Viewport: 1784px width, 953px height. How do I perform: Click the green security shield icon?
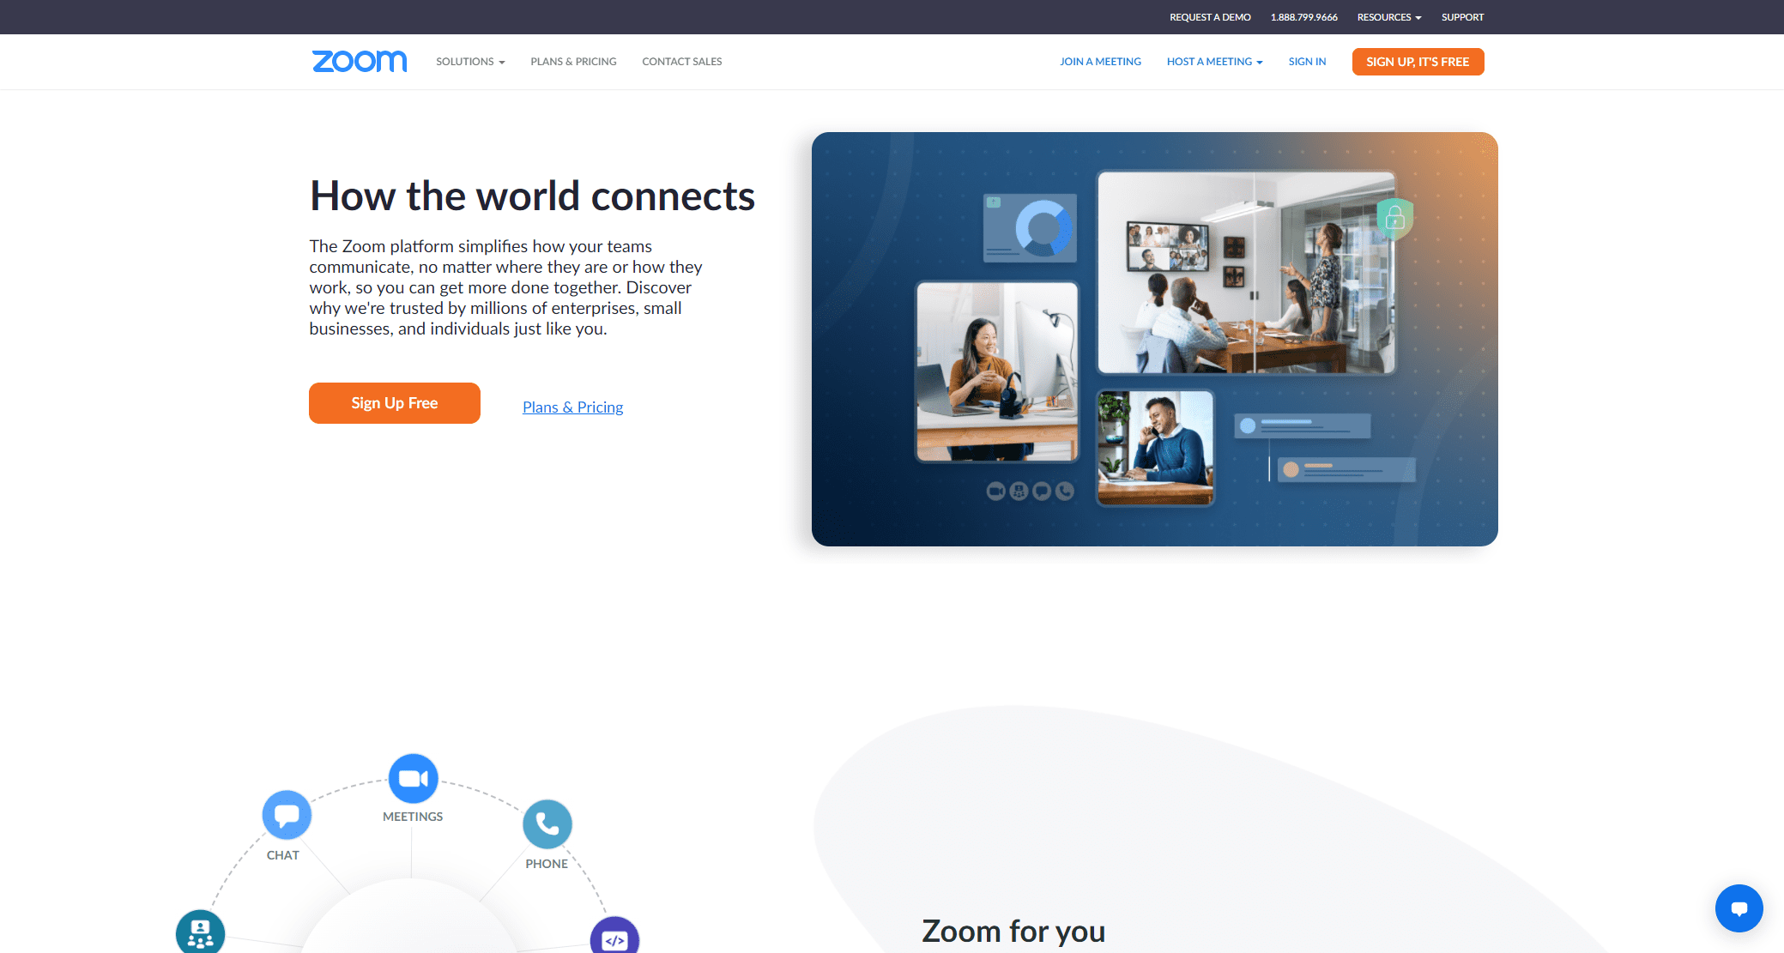click(x=1395, y=219)
